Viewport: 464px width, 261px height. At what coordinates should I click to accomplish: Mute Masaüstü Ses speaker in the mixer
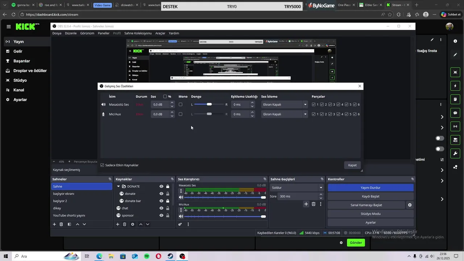(x=181, y=197)
